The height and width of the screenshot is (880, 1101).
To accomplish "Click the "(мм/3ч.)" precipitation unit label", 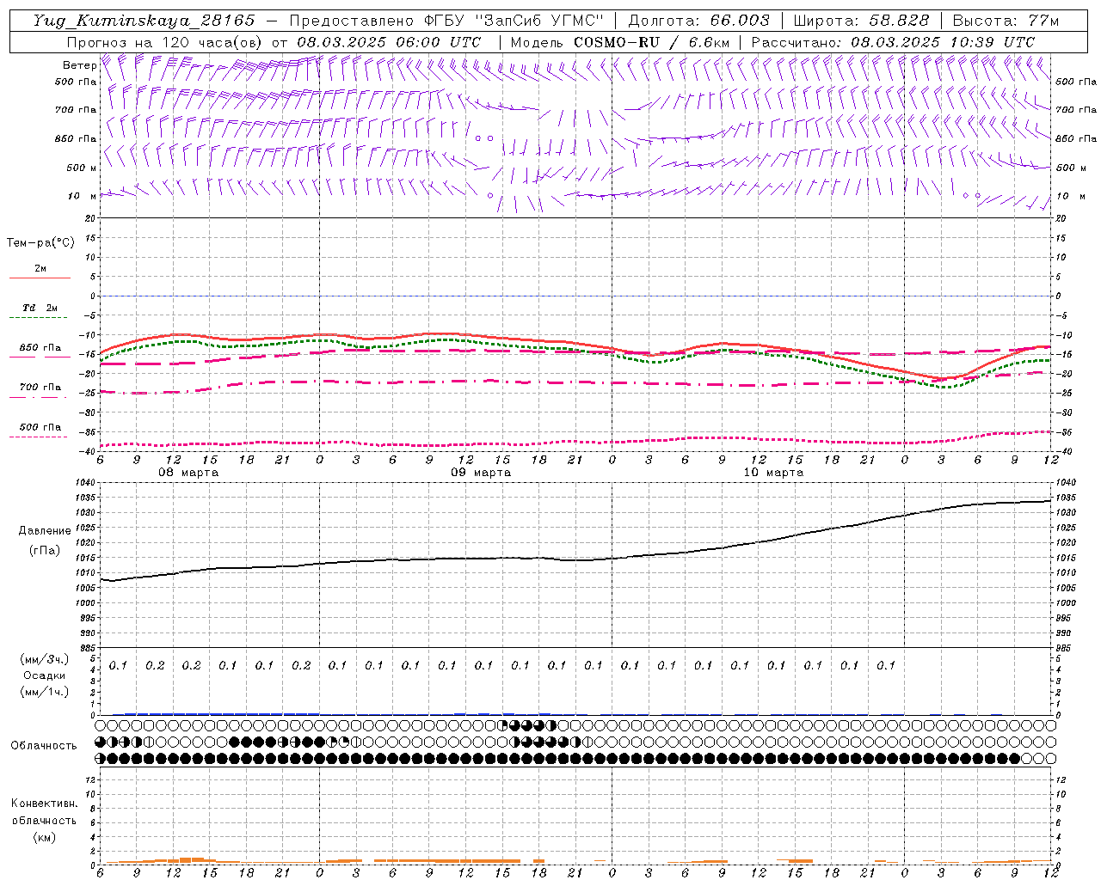I will (45, 659).
